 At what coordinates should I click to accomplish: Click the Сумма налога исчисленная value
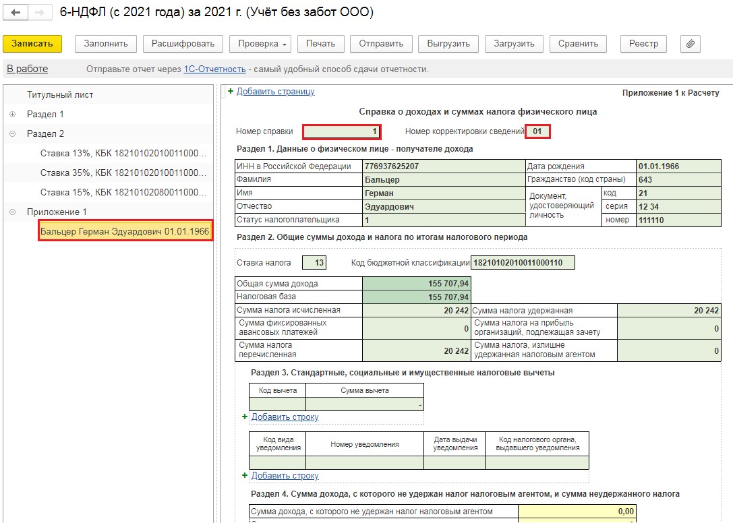coord(416,310)
